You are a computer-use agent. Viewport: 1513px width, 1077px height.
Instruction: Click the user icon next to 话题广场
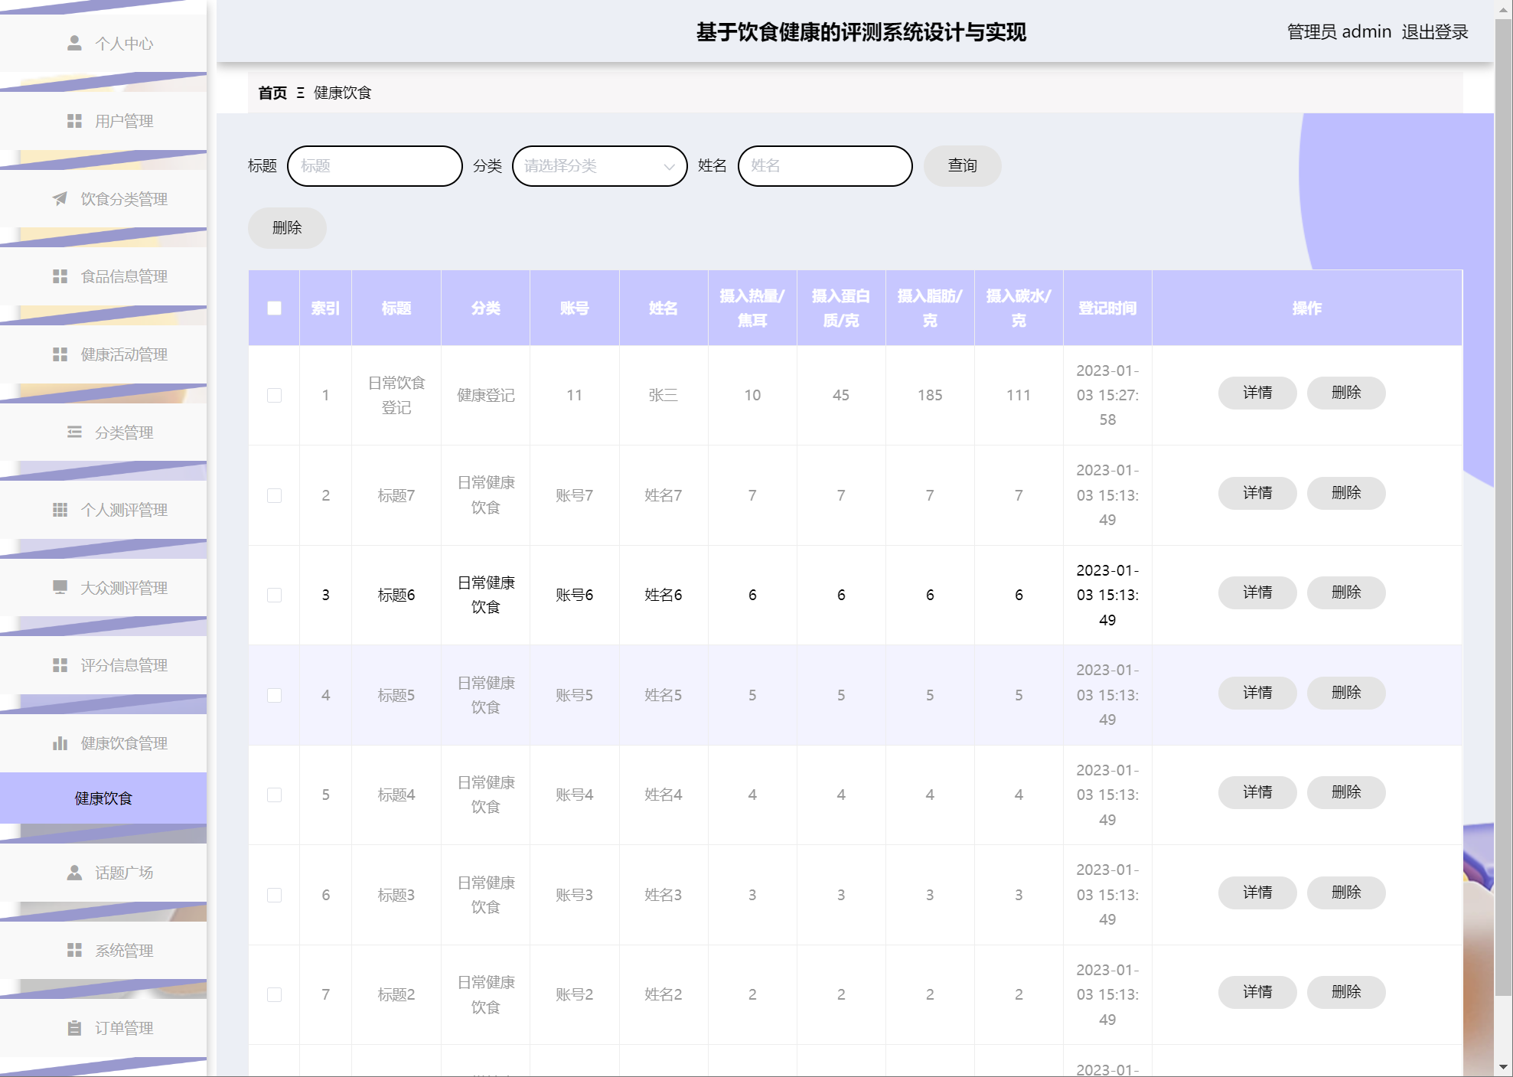pos(74,873)
